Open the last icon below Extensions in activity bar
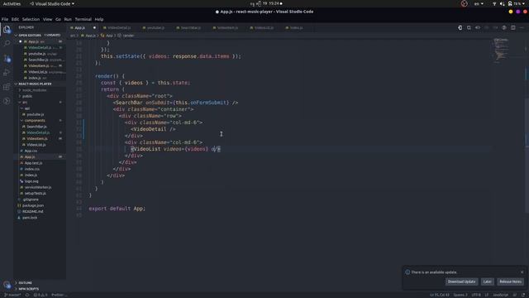Image resolution: width=529 pixels, height=298 pixels. point(7,101)
